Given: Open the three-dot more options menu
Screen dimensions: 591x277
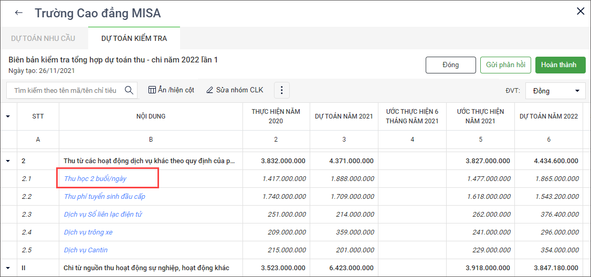Looking at the screenshot, I should 281,90.
